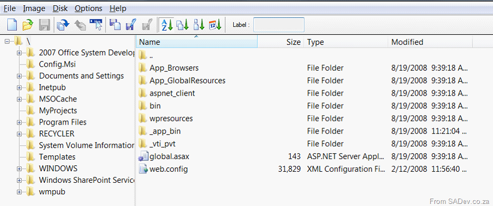Expand the Inetpub tree node
This screenshot has height=206, width=493.
coord(20,88)
